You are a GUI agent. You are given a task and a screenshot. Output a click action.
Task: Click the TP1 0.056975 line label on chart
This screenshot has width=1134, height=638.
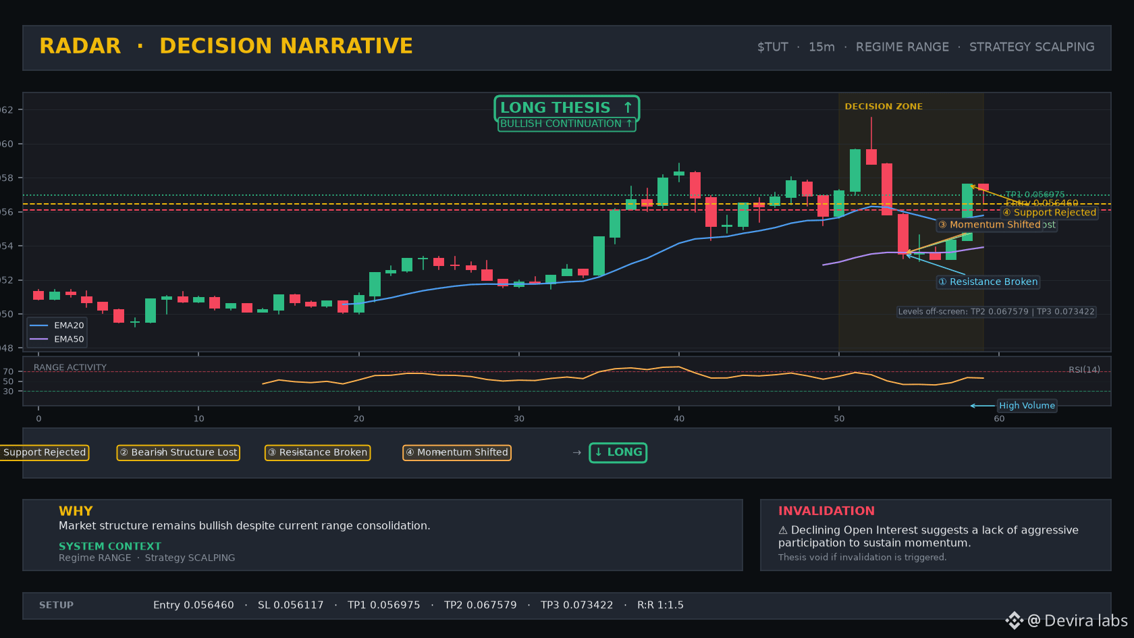[1035, 194]
